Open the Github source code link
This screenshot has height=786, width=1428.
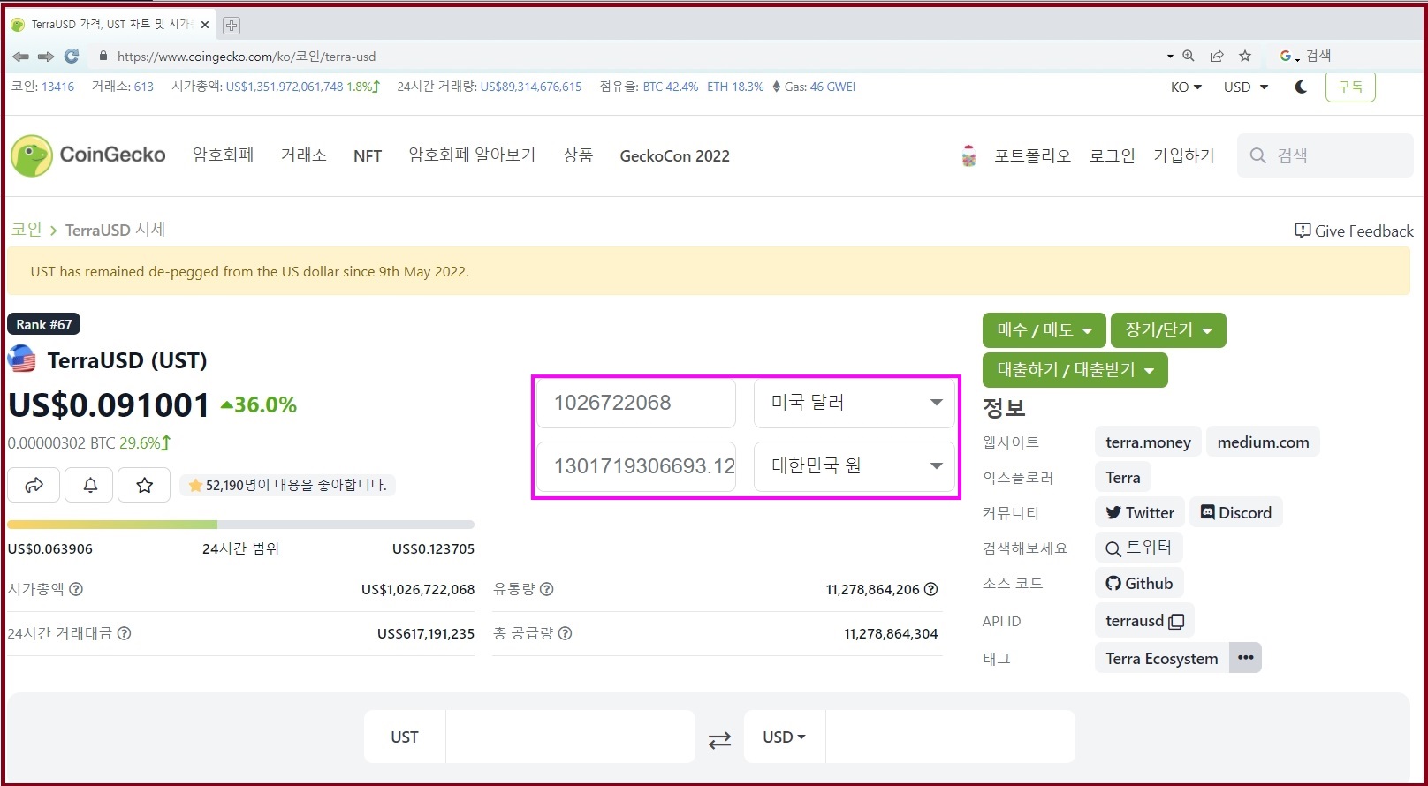tap(1139, 583)
